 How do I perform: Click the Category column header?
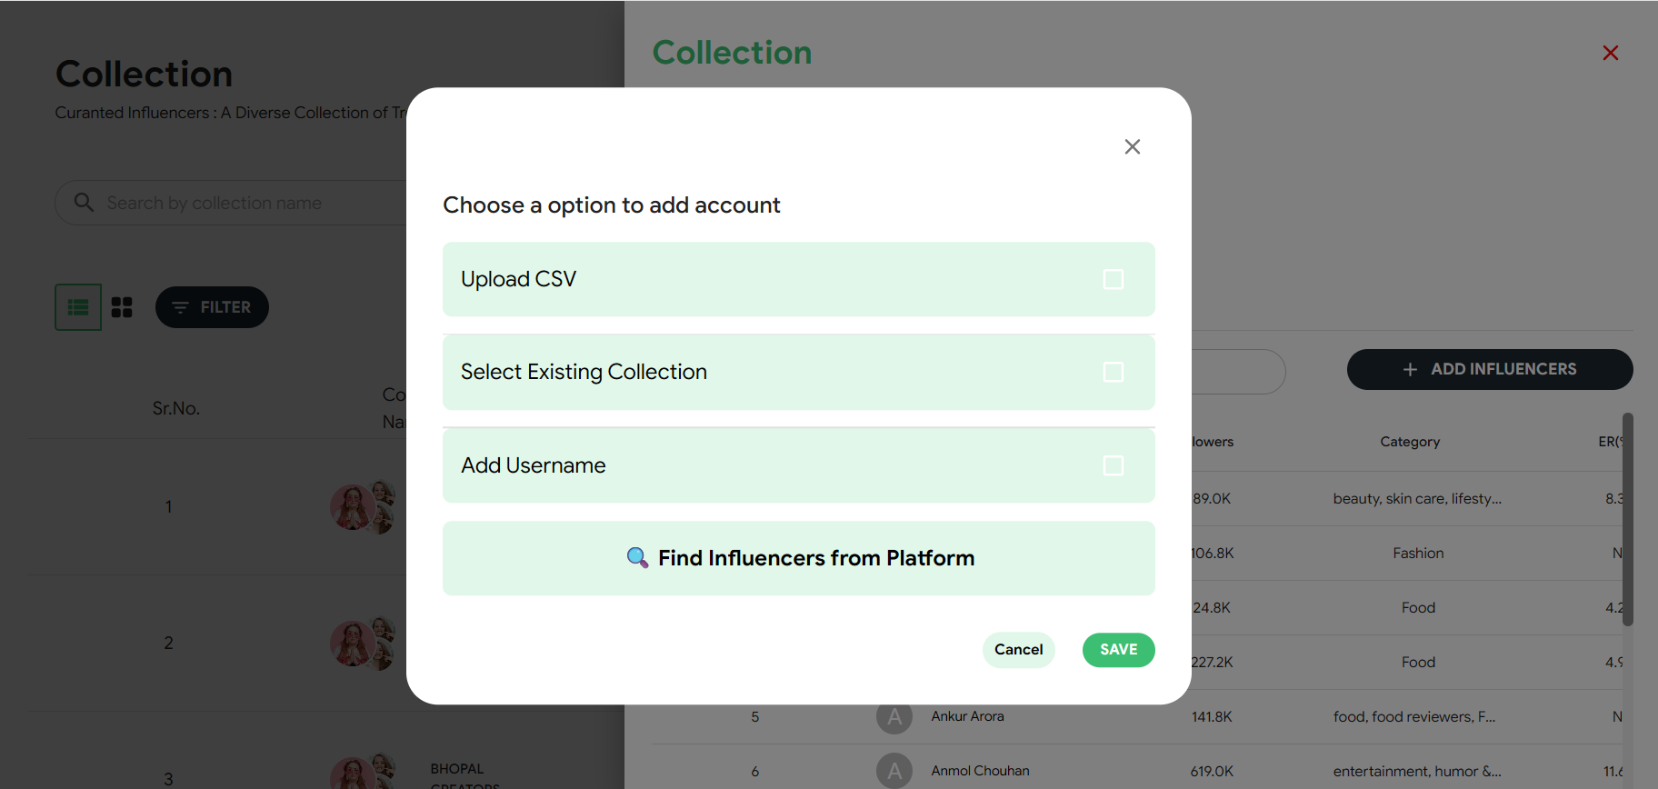coord(1410,442)
